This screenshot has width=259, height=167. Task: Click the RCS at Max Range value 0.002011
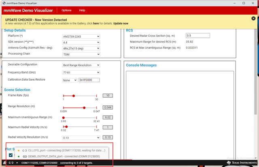(x=192, y=48)
